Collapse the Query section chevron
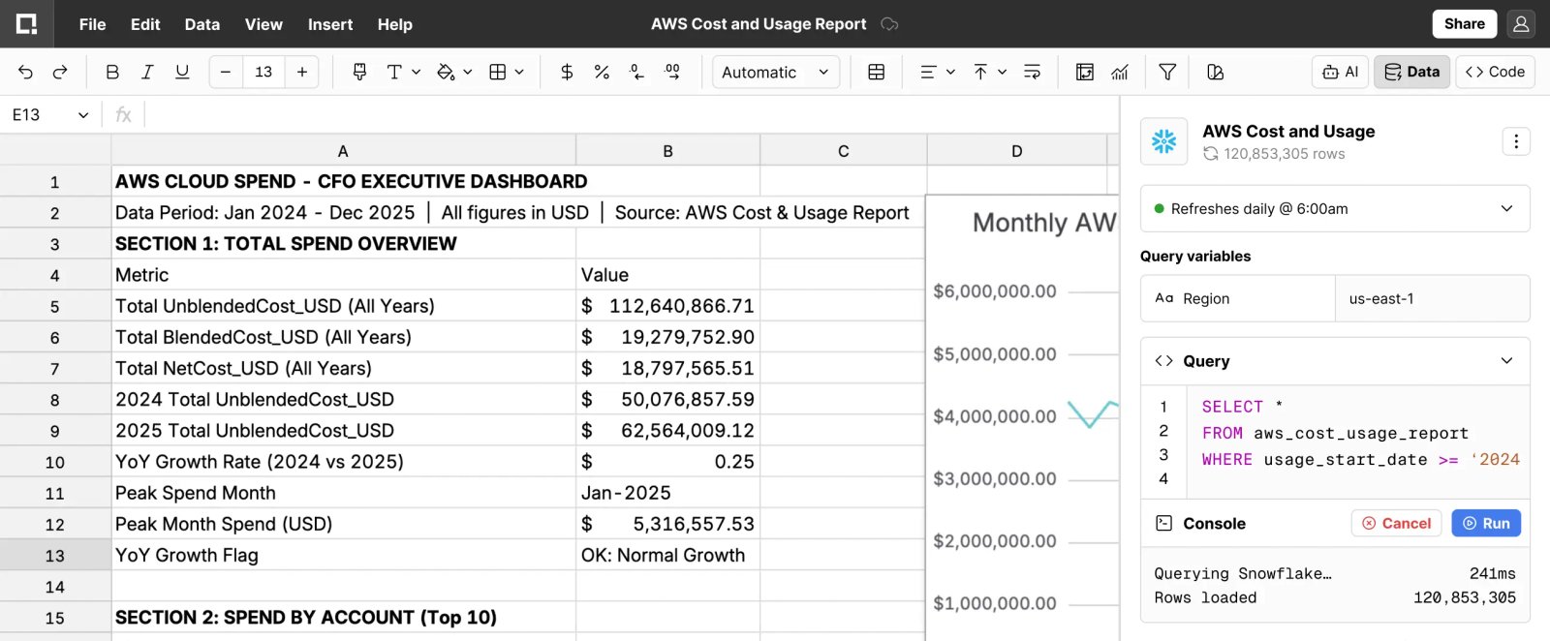The width and height of the screenshot is (1550, 641). (1506, 361)
